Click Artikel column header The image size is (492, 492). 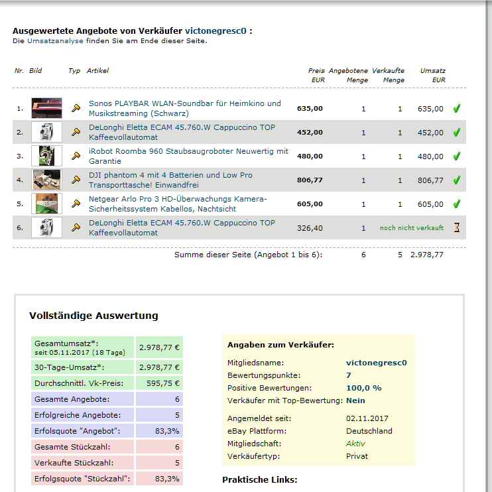pyautogui.click(x=97, y=70)
